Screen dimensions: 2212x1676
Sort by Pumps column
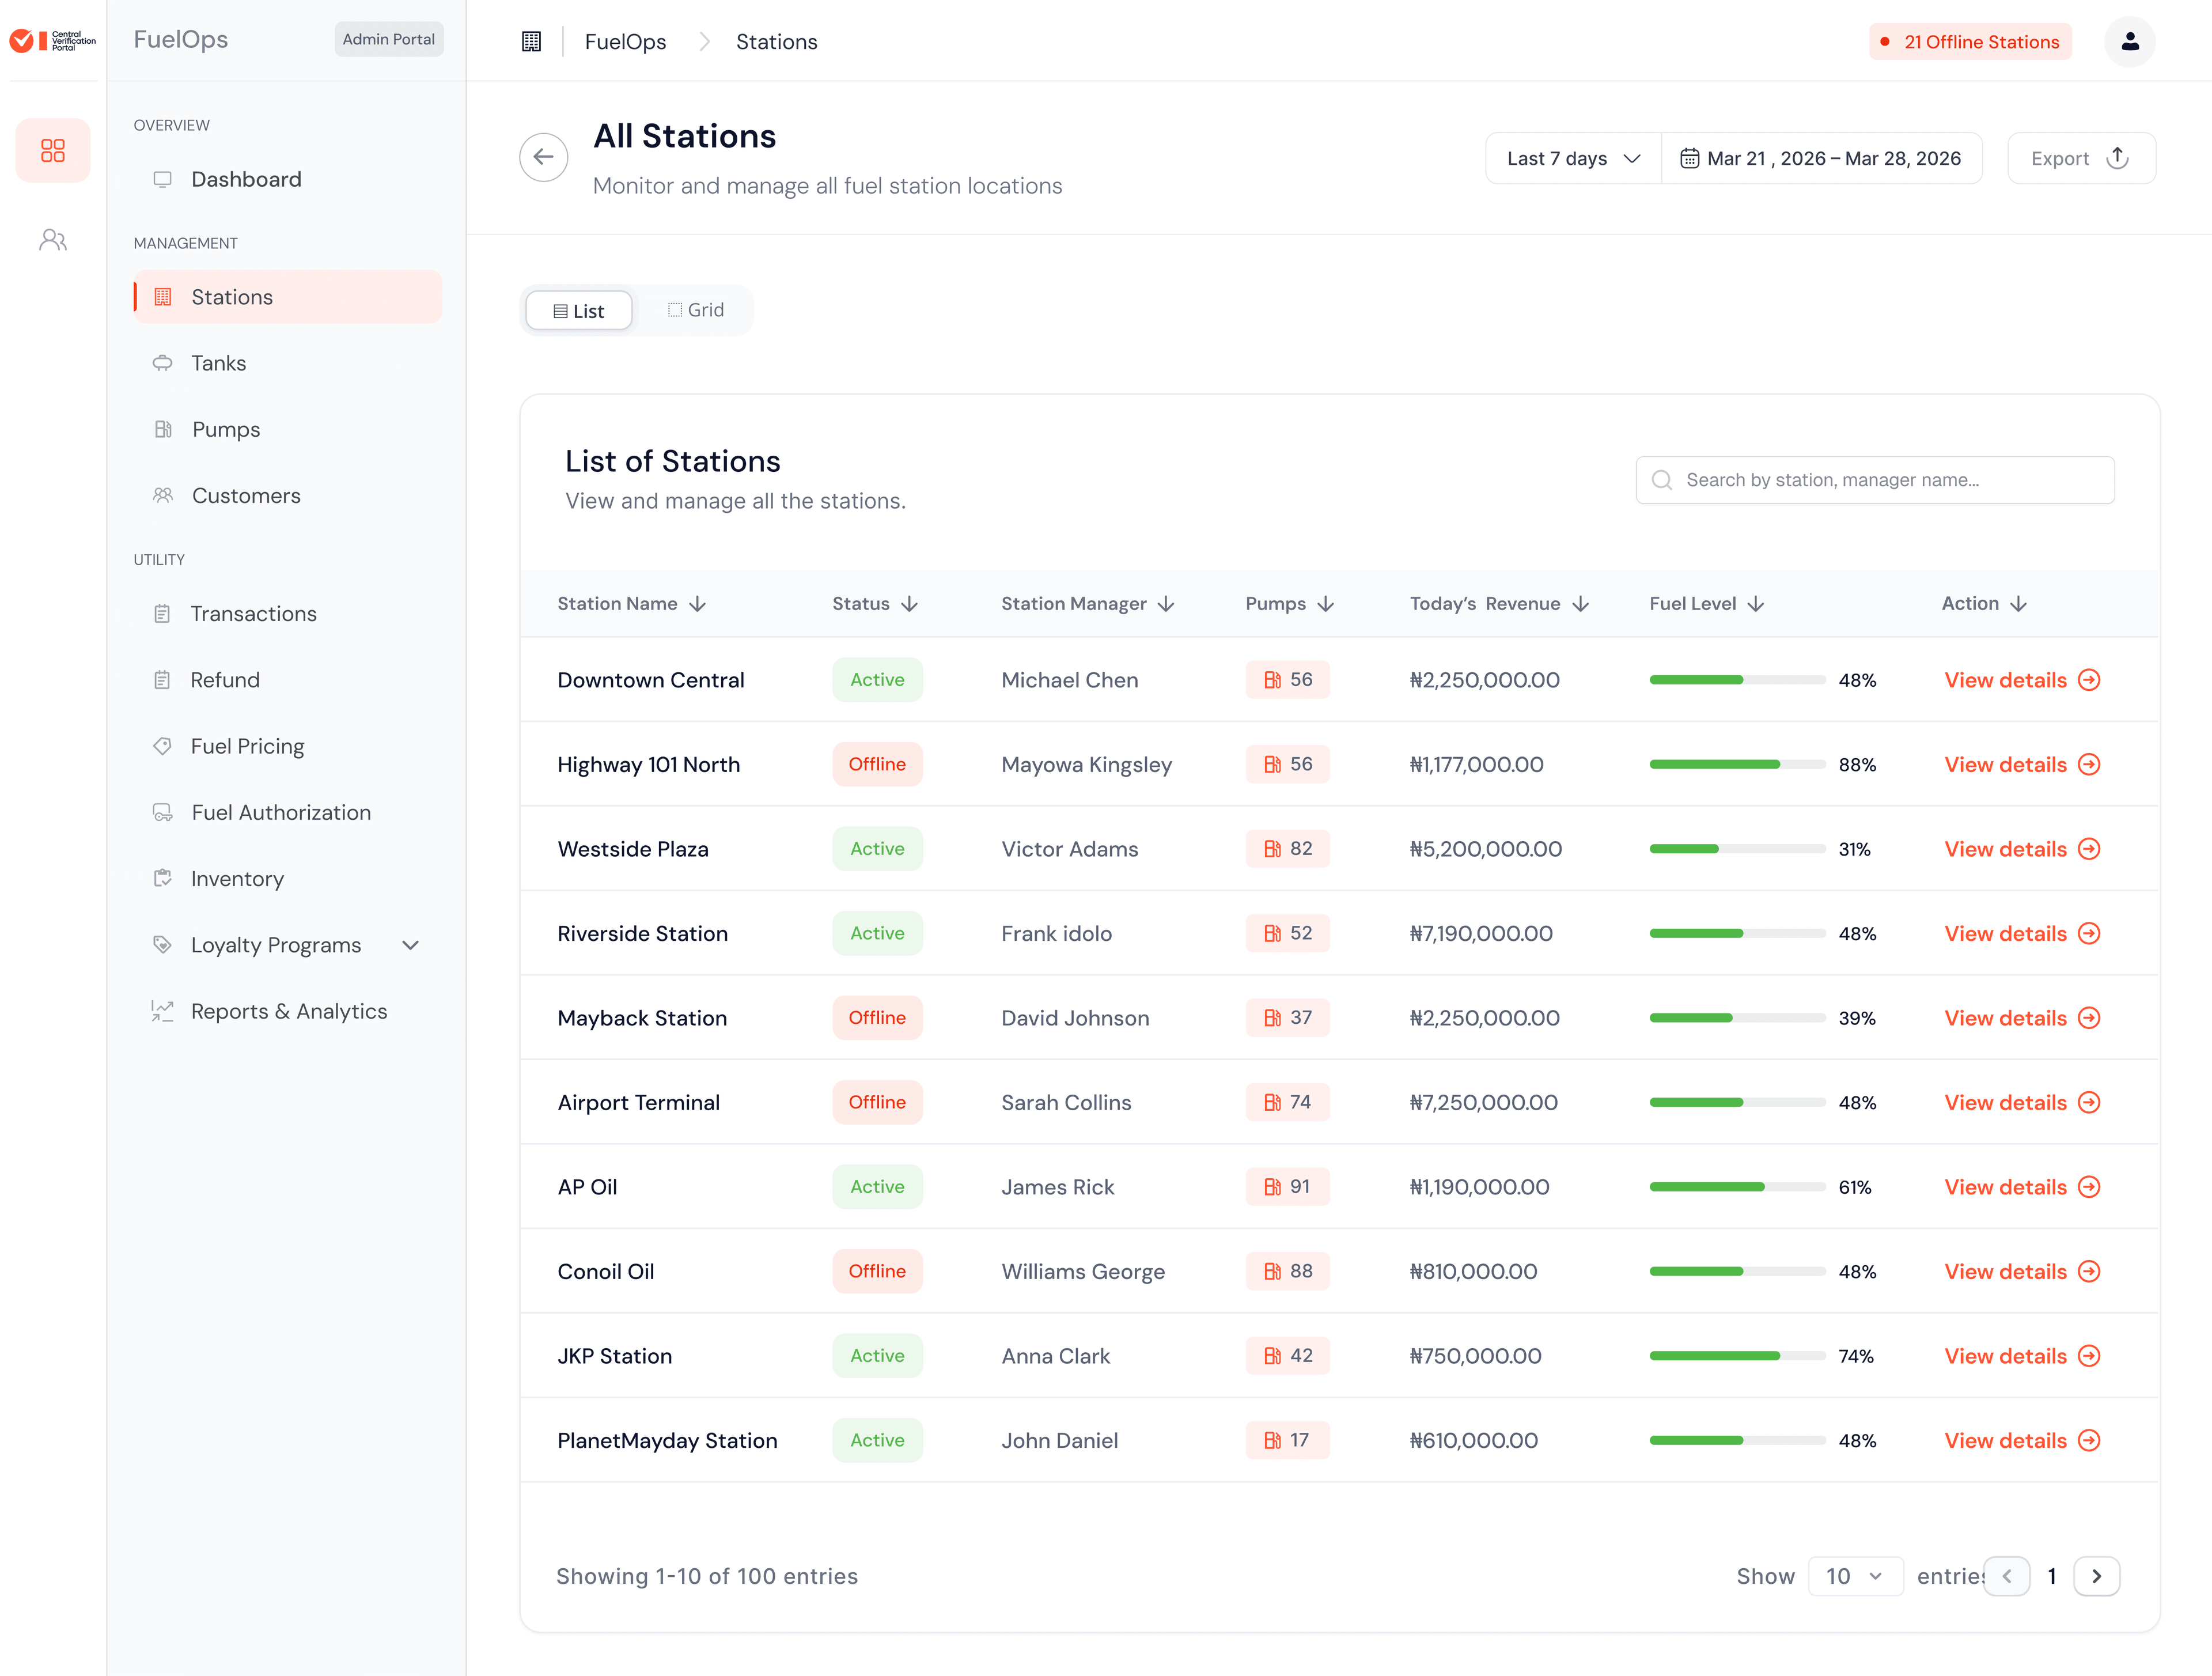click(1290, 604)
